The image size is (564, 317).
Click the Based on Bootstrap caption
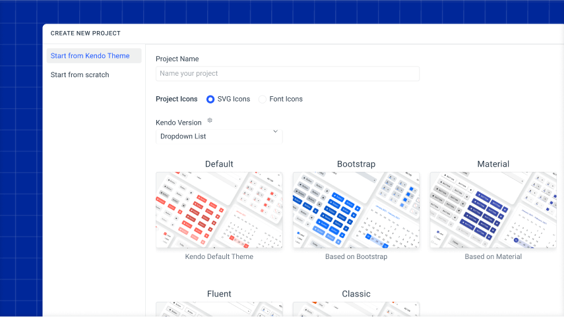pyautogui.click(x=356, y=256)
